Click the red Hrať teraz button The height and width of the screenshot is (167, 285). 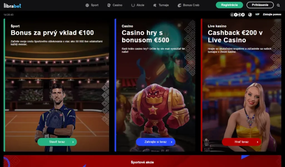click(x=242, y=142)
